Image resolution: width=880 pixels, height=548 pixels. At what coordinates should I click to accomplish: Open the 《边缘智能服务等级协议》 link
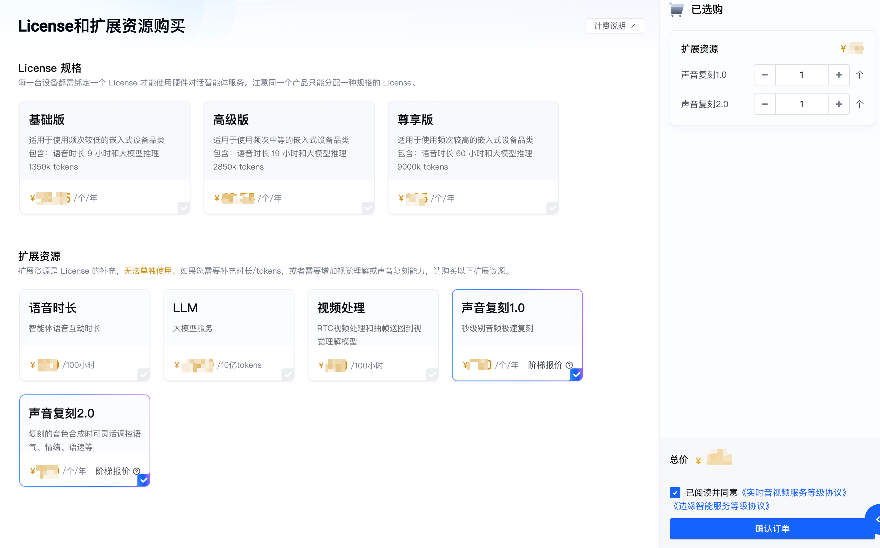coord(721,506)
